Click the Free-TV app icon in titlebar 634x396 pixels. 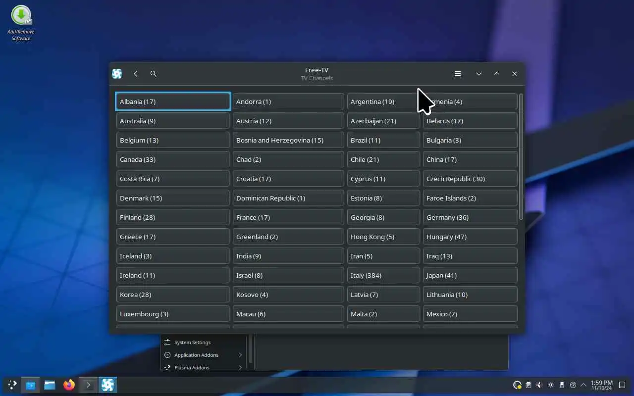[x=117, y=74]
